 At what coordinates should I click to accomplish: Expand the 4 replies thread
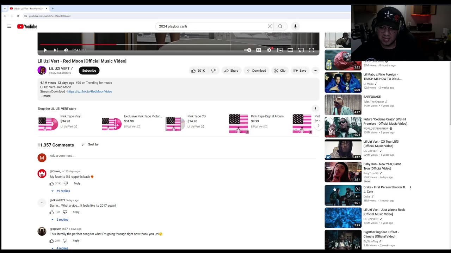[x=60, y=248]
